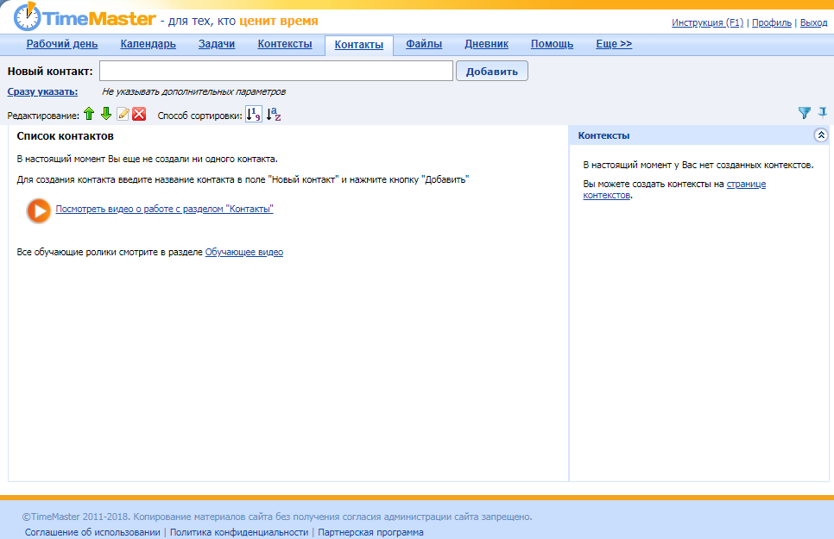Play the orange video button
The image size is (834, 539).
tap(38, 210)
